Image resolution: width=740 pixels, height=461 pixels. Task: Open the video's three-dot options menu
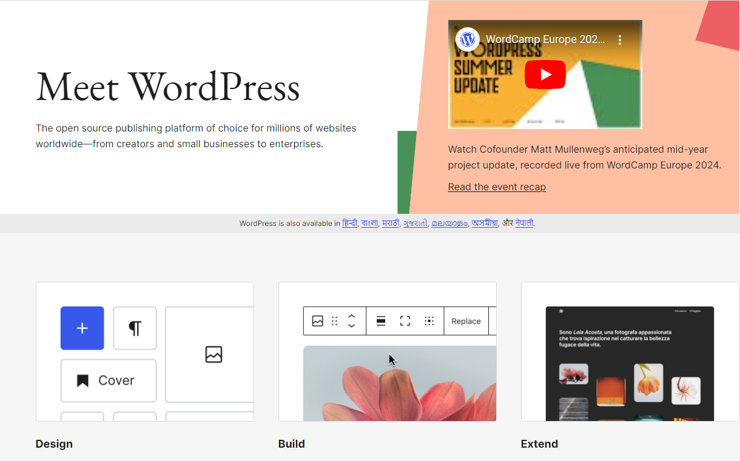pos(620,39)
